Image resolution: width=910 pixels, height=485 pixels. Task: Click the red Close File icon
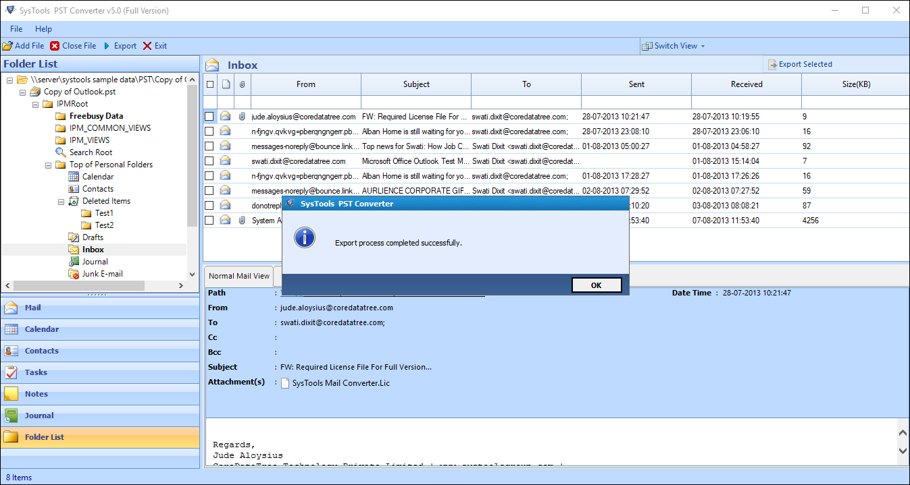point(55,46)
